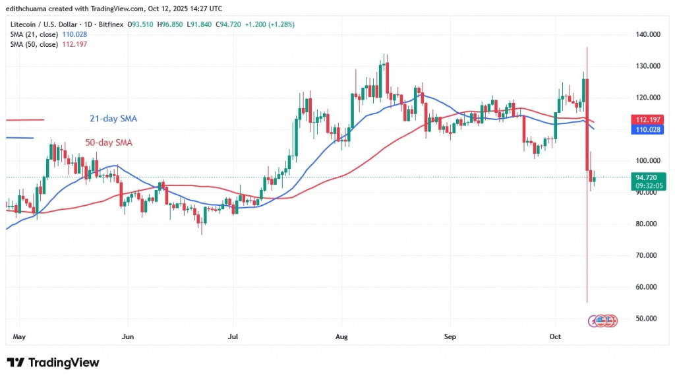Screen dimensions: 675x380
Task: Click the Aug label on the time axis
Action: point(341,336)
